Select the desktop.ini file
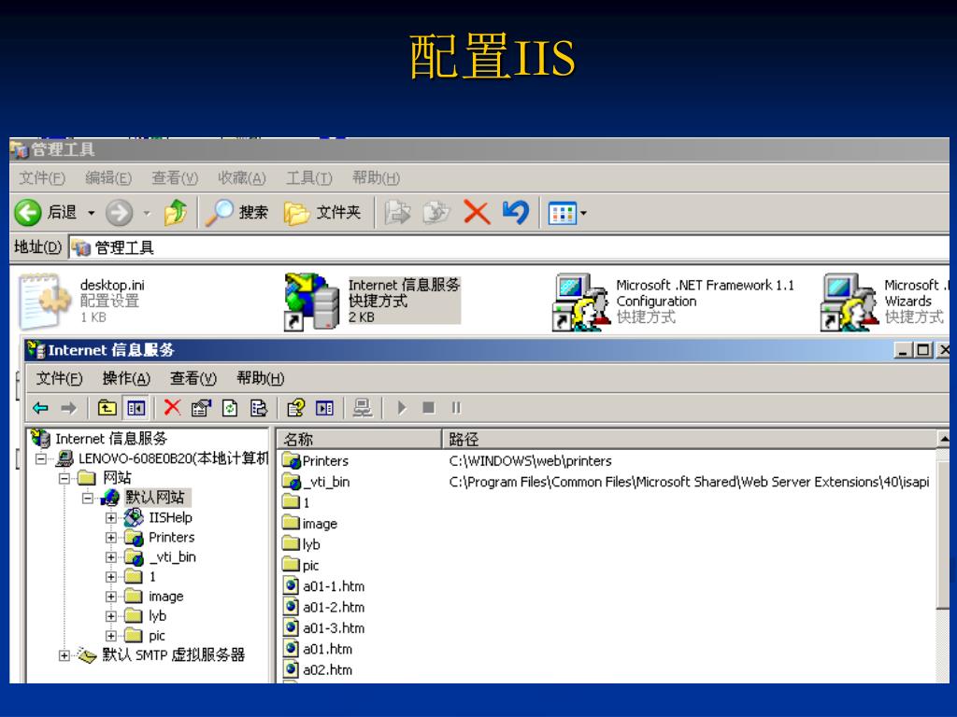 pyautogui.click(x=82, y=302)
